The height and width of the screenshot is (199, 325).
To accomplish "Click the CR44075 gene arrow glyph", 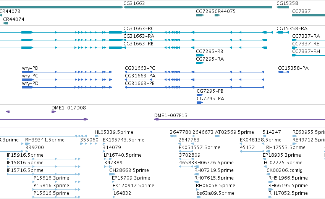I will tap(217, 15).
